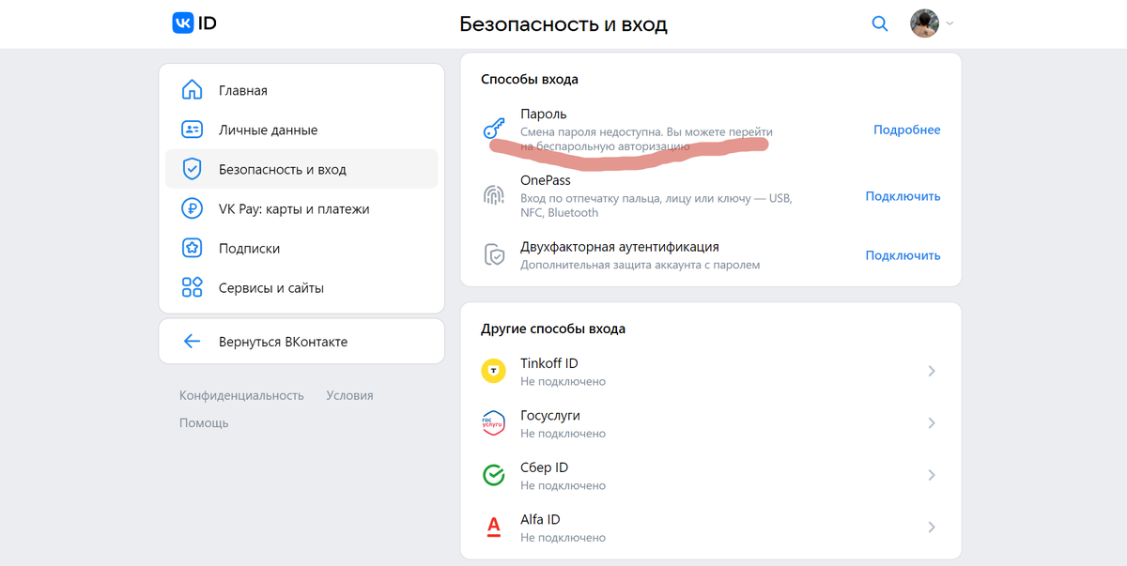The image size is (1127, 566).
Task: Click Не подключено under Tinkoff ID
Action: tap(563, 381)
